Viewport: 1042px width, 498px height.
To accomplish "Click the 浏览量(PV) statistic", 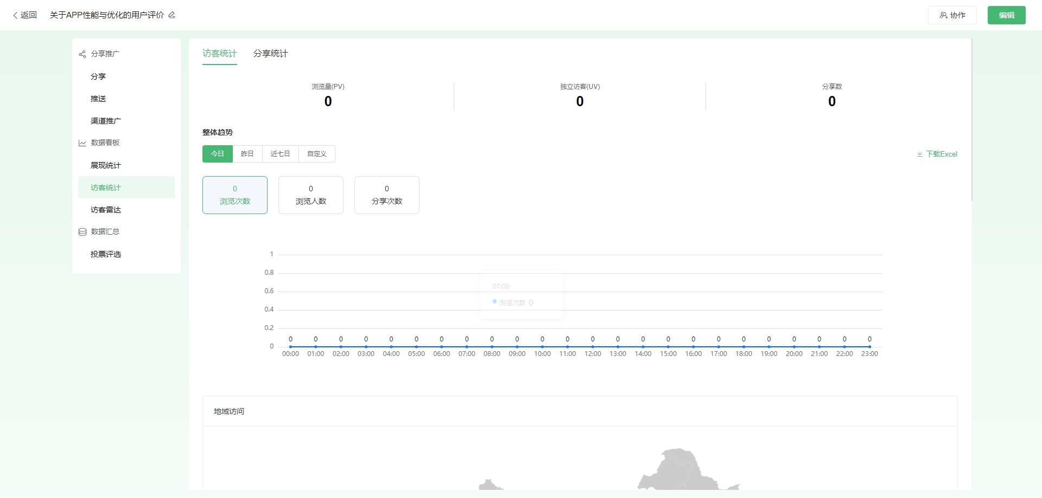I will tap(328, 96).
